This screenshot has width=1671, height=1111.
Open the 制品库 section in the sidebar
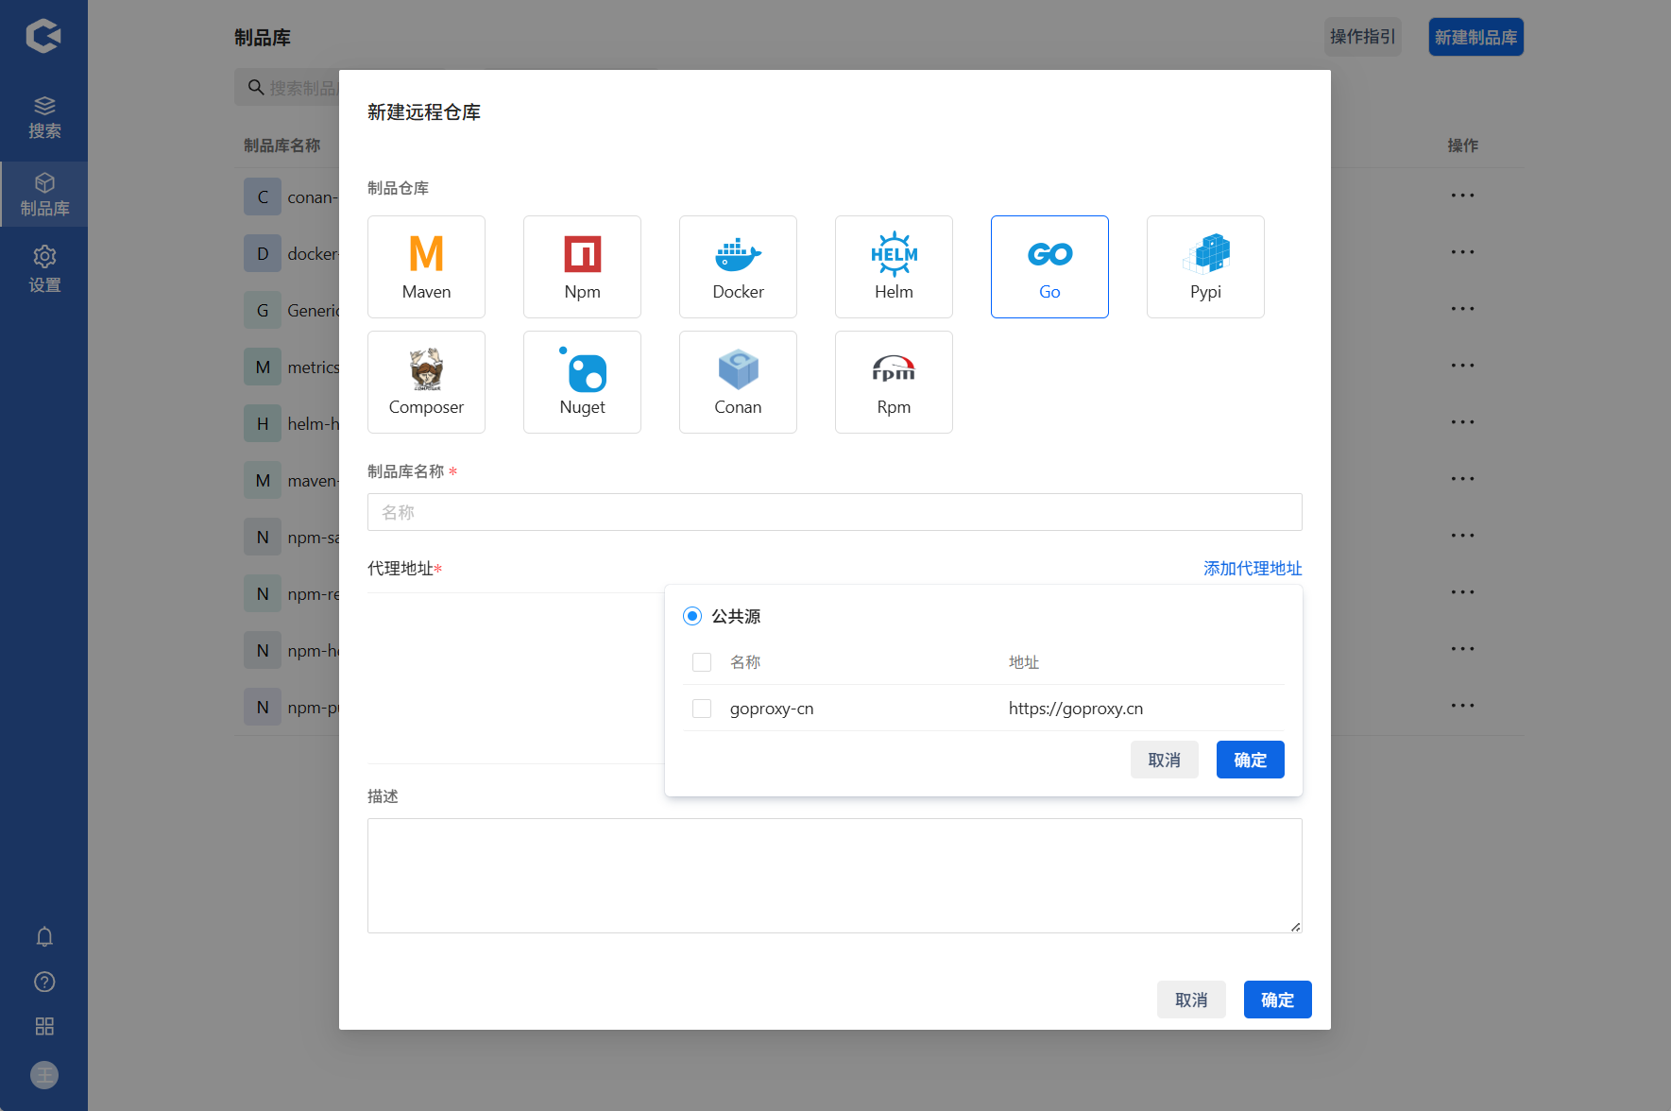(44, 194)
